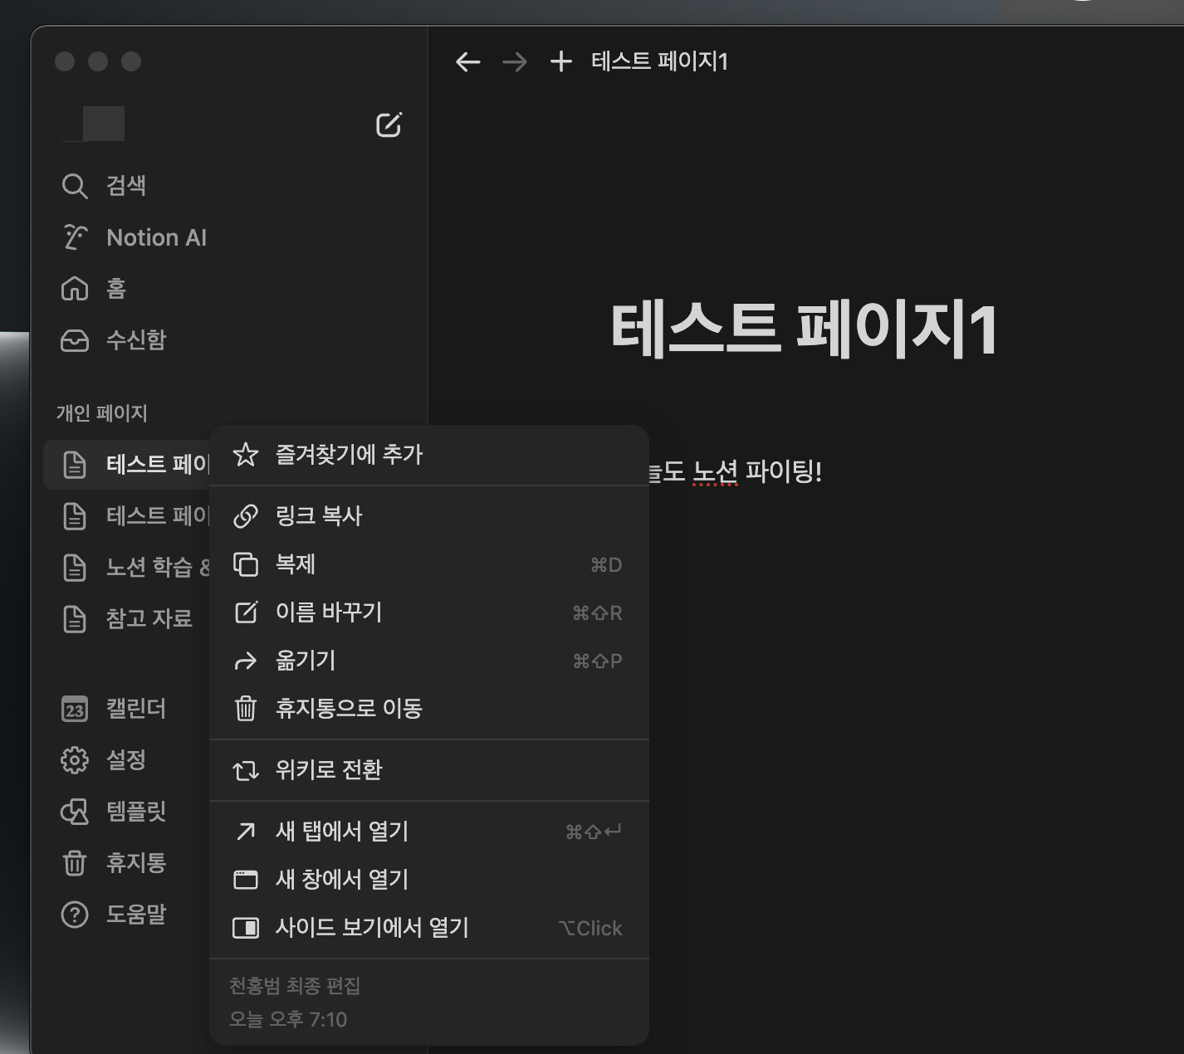Open Notion AI from the sidebar

229,237
